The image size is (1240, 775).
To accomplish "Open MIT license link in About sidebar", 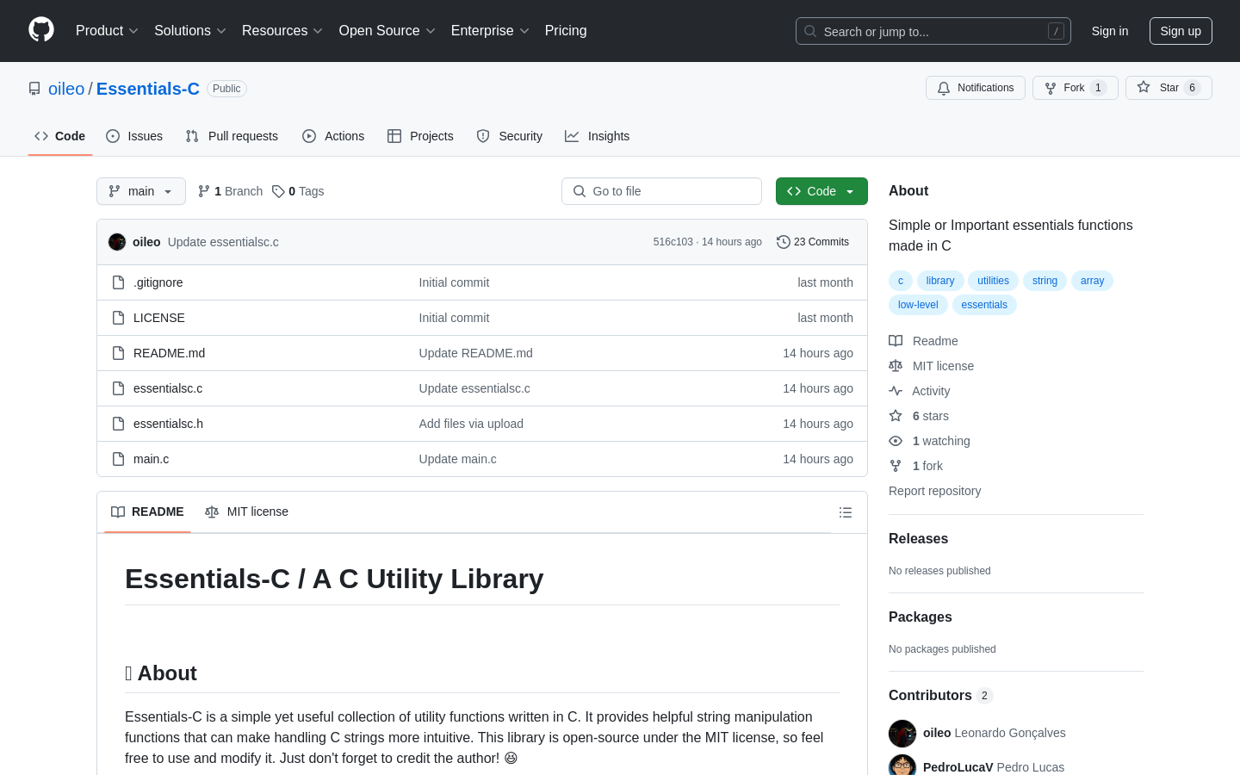I will tap(931, 366).
